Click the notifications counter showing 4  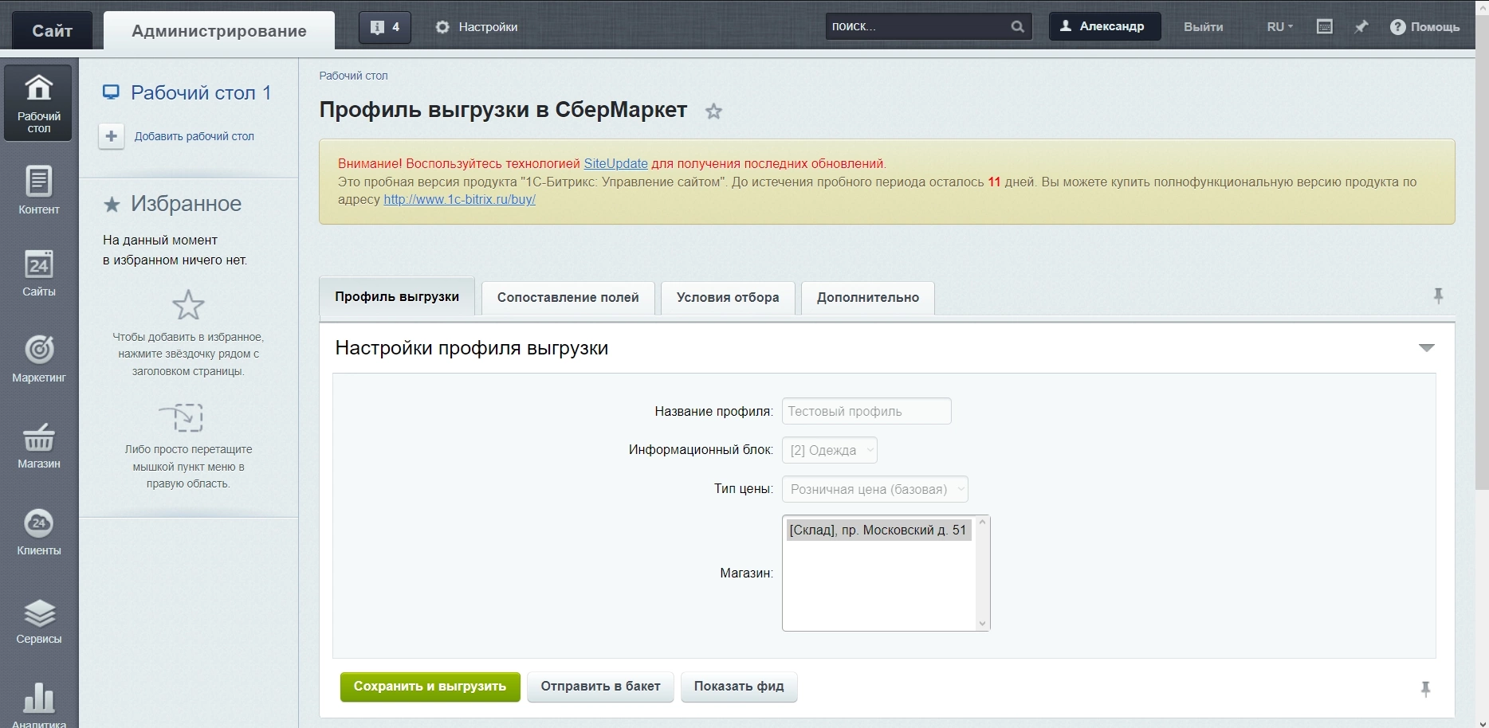point(385,27)
